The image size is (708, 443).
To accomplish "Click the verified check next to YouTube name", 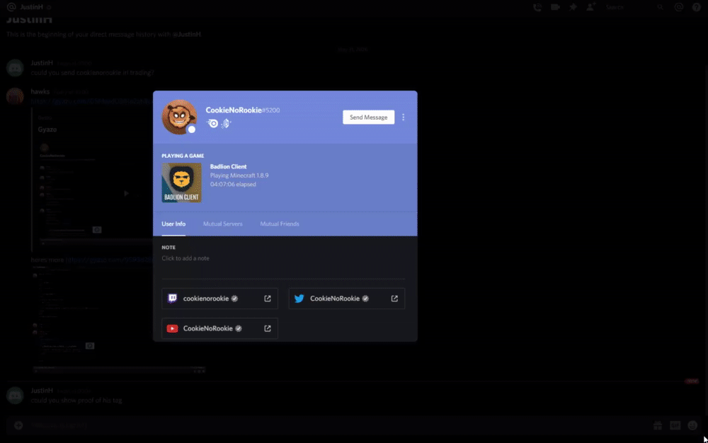I will tap(239, 328).
